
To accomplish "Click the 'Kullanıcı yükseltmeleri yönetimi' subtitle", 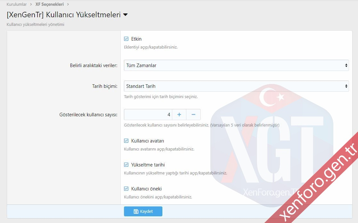I will click(36, 24).
